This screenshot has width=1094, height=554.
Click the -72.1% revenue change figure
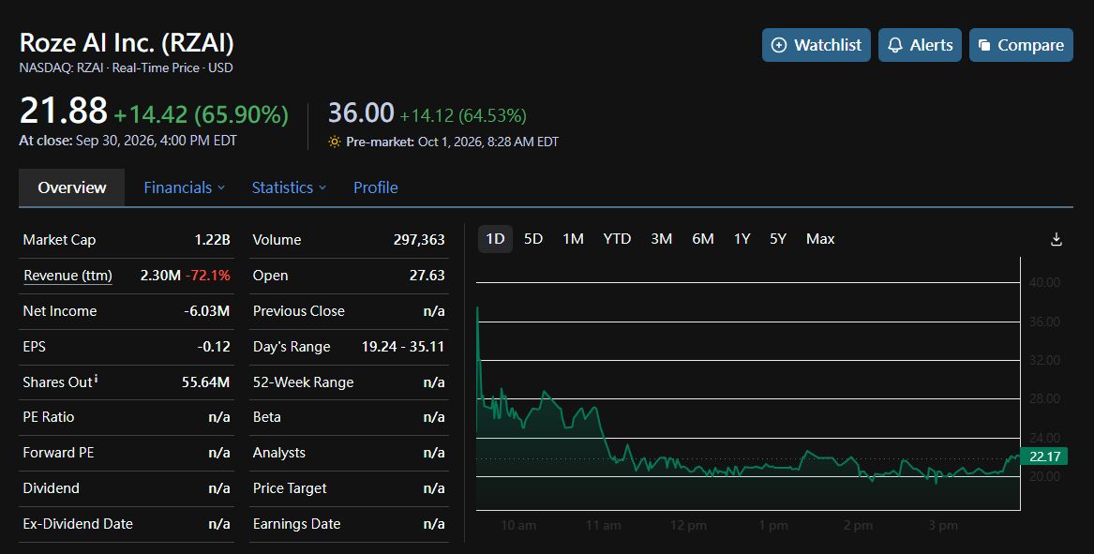pyautogui.click(x=208, y=276)
